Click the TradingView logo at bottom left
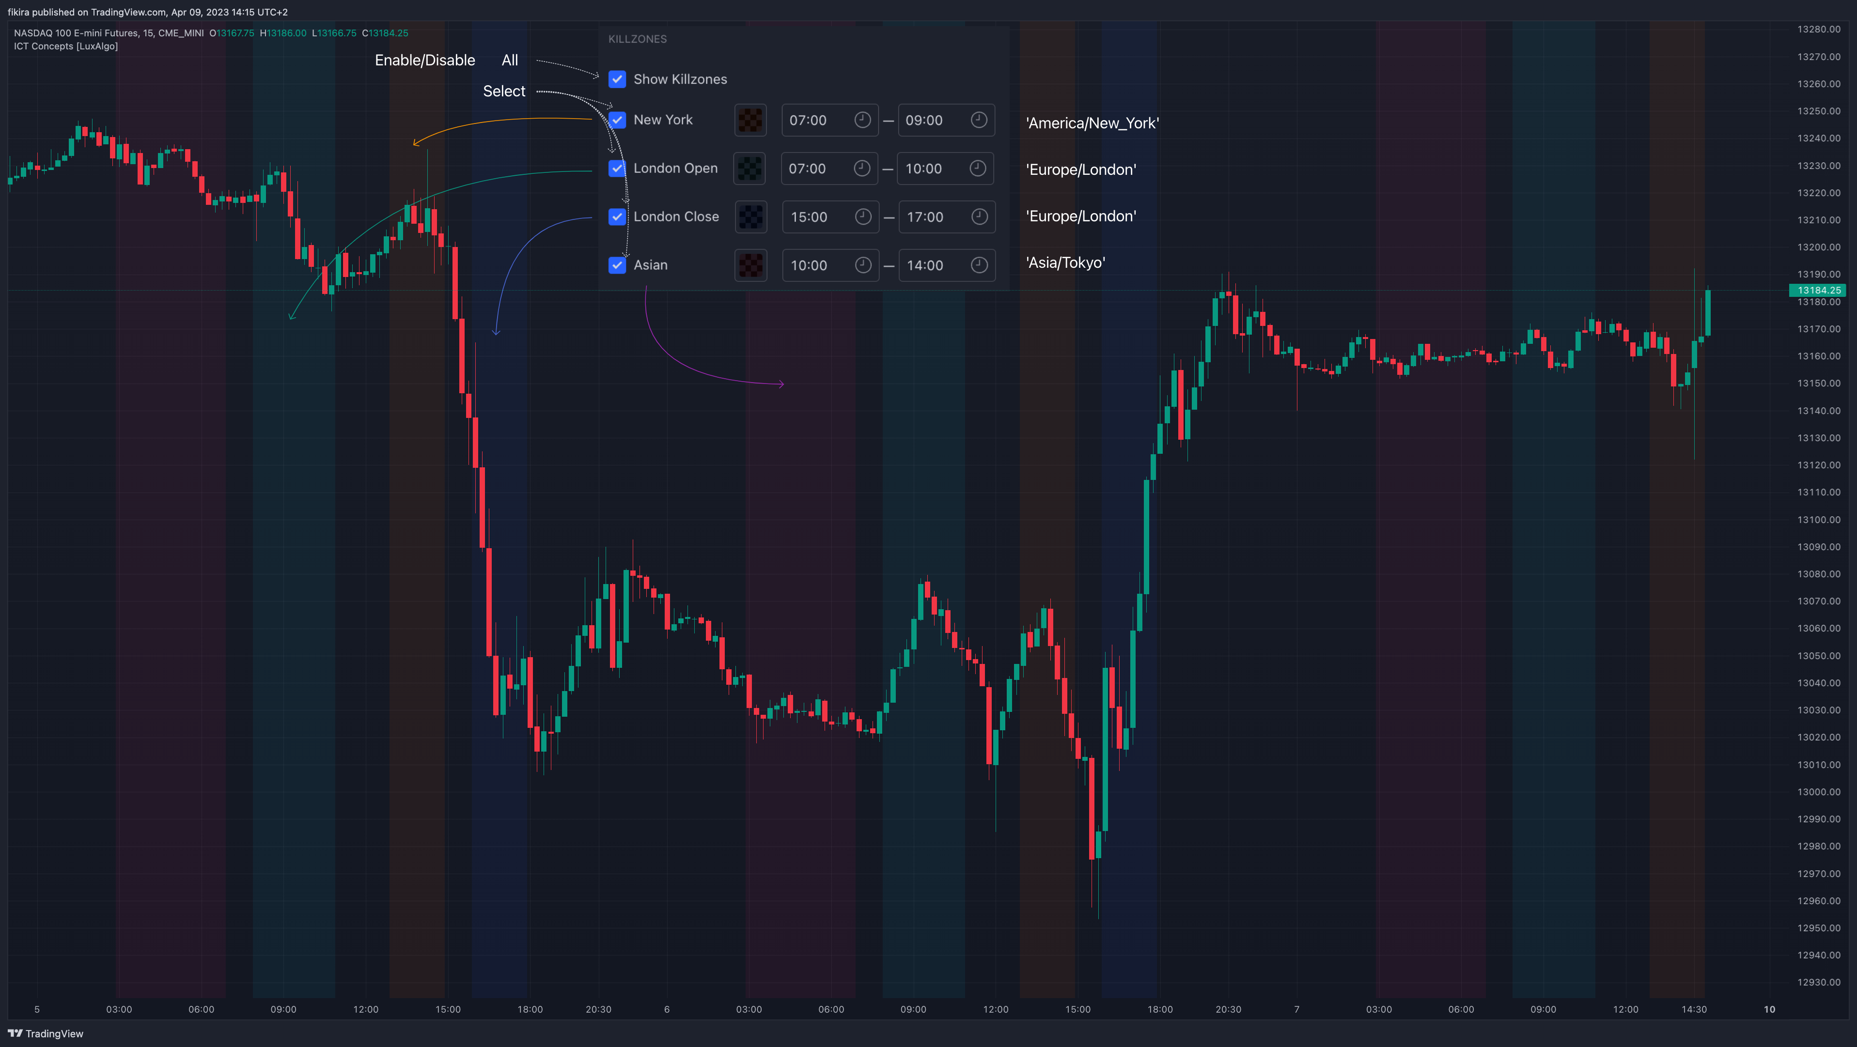Image resolution: width=1857 pixels, height=1047 pixels. click(x=46, y=1033)
